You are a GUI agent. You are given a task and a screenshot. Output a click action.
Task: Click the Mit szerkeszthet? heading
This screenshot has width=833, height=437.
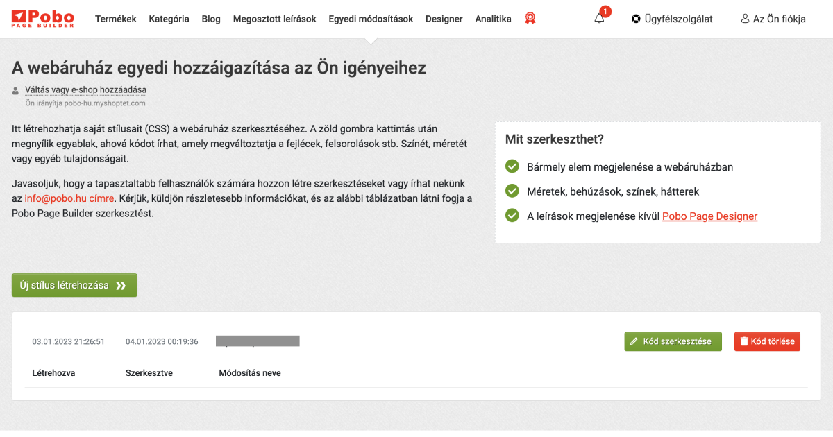(x=555, y=139)
